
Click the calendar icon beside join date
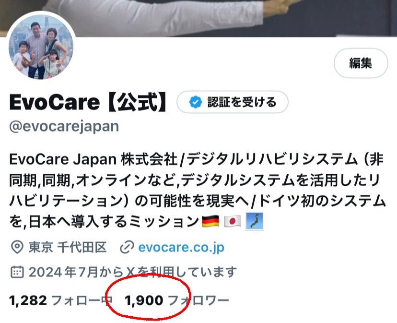tap(17, 272)
